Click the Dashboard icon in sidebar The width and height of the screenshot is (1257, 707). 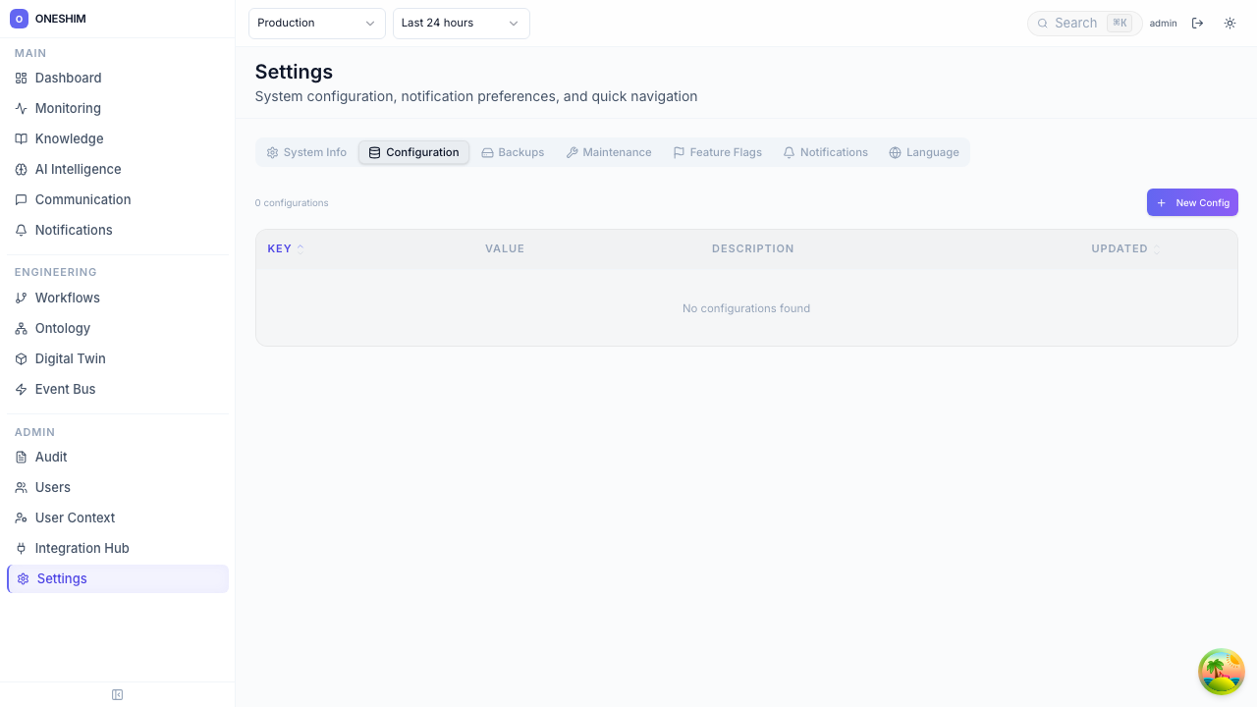(21, 78)
